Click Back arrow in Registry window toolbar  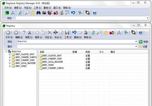coord(8,33)
